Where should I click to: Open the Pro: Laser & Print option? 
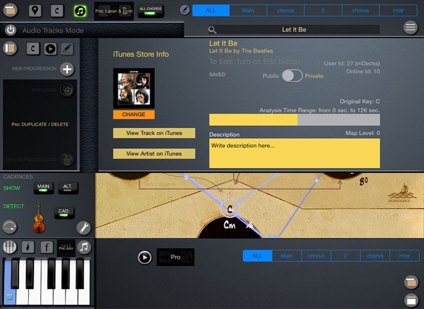(114, 11)
